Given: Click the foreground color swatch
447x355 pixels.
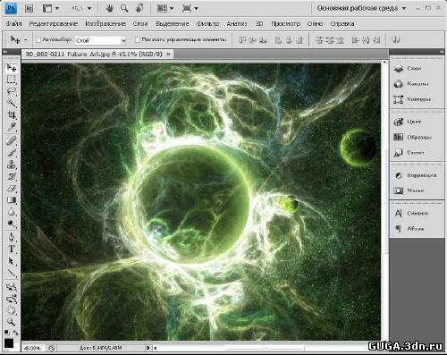Looking at the screenshot, I should point(9,343).
